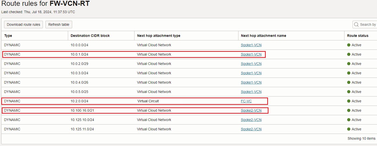Open Spoke1-VCN link for 10.0.1.0/24 route
The image size is (377, 146).
tap(251, 54)
